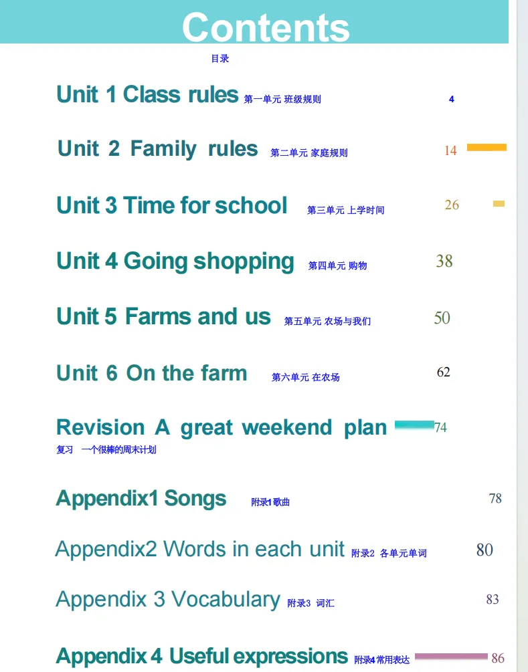Image resolution: width=528 pixels, height=672 pixels.
Task: Click the teal bar before page 74
Action: tap(414, 425)
